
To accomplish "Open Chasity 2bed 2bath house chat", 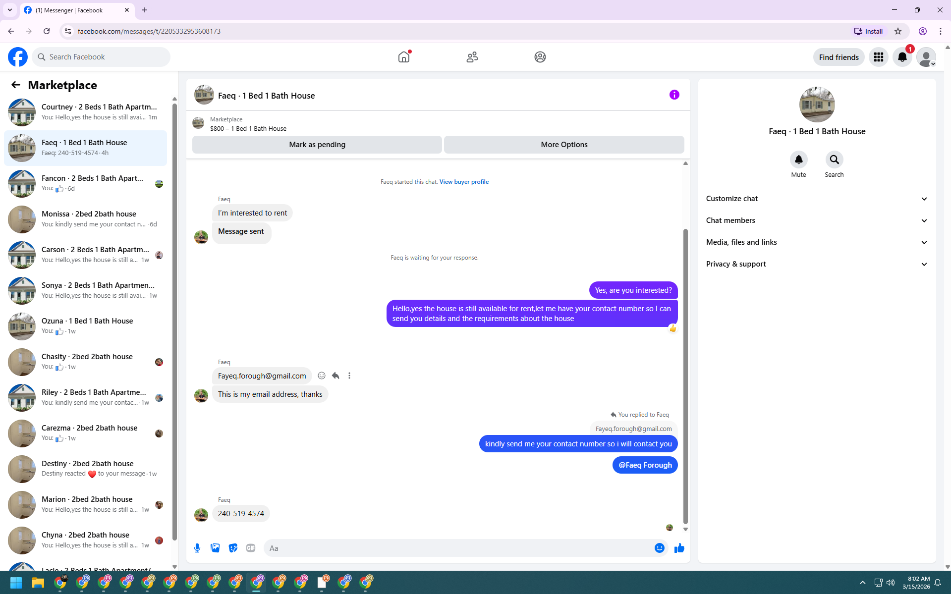I will [85, 362].
